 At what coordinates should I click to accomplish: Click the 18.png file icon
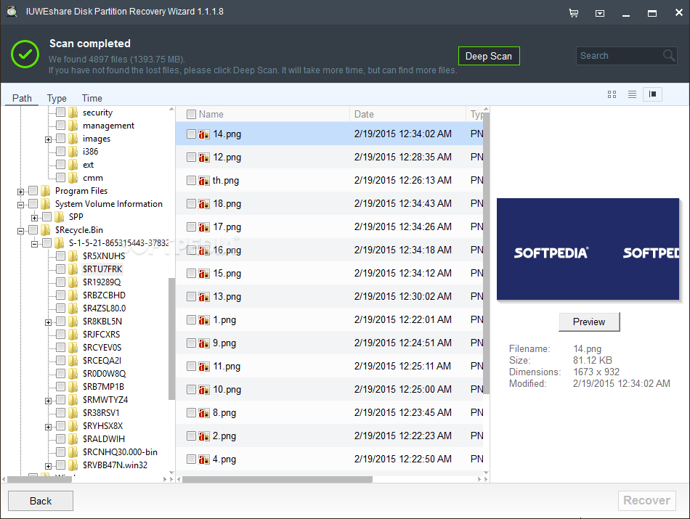[x=204, y=204]
